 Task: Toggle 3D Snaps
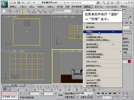29,11
